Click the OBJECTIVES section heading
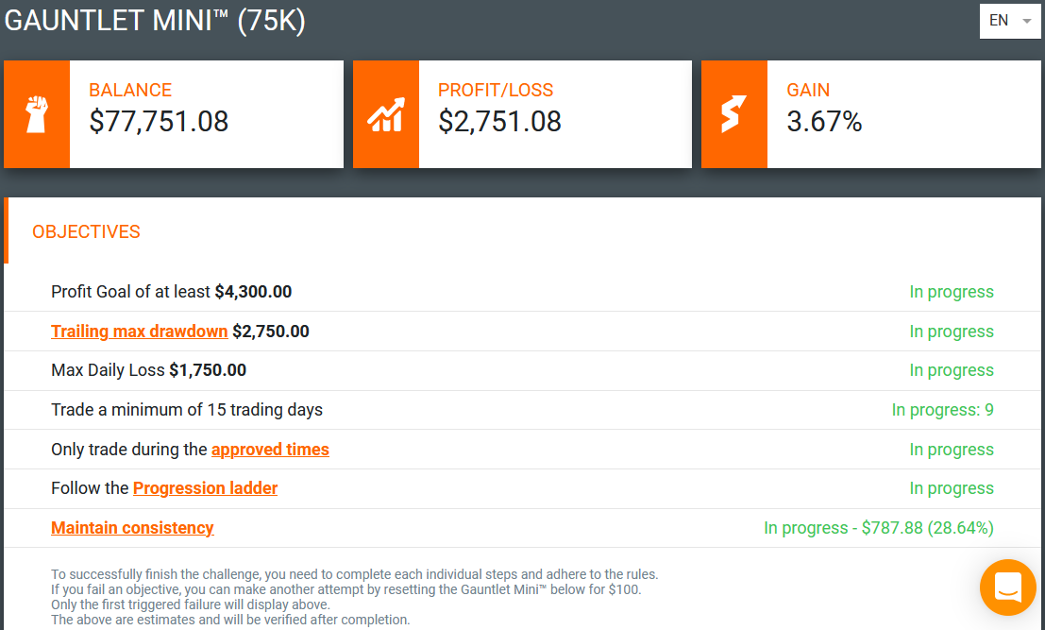1045x630 pixels. tap(86, 232)
